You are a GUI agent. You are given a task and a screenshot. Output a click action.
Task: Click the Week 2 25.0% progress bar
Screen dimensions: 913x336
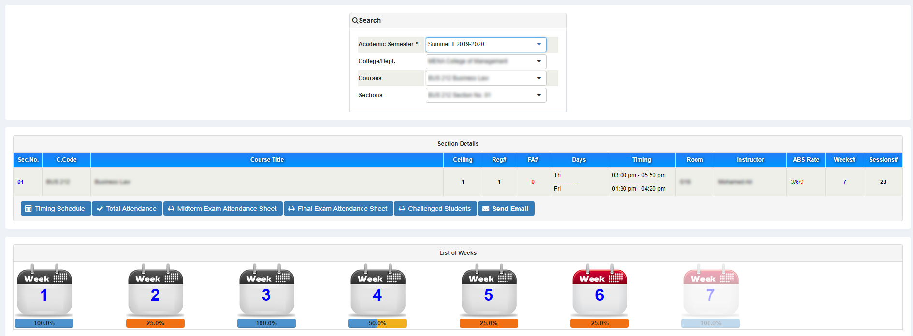click(155, 323)
